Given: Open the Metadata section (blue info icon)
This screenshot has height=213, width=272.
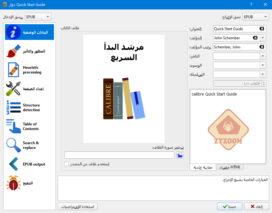Looking at the screenshot, I should click(13, 32).
